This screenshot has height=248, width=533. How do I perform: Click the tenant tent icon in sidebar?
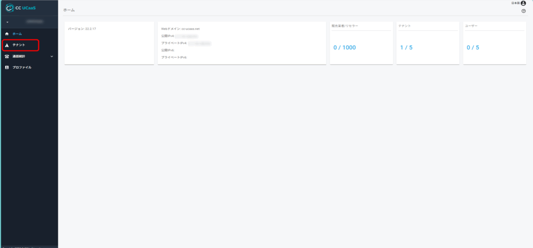[x=7, y=45]
